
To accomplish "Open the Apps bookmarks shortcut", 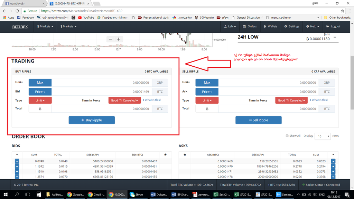I will click(8, 18).
